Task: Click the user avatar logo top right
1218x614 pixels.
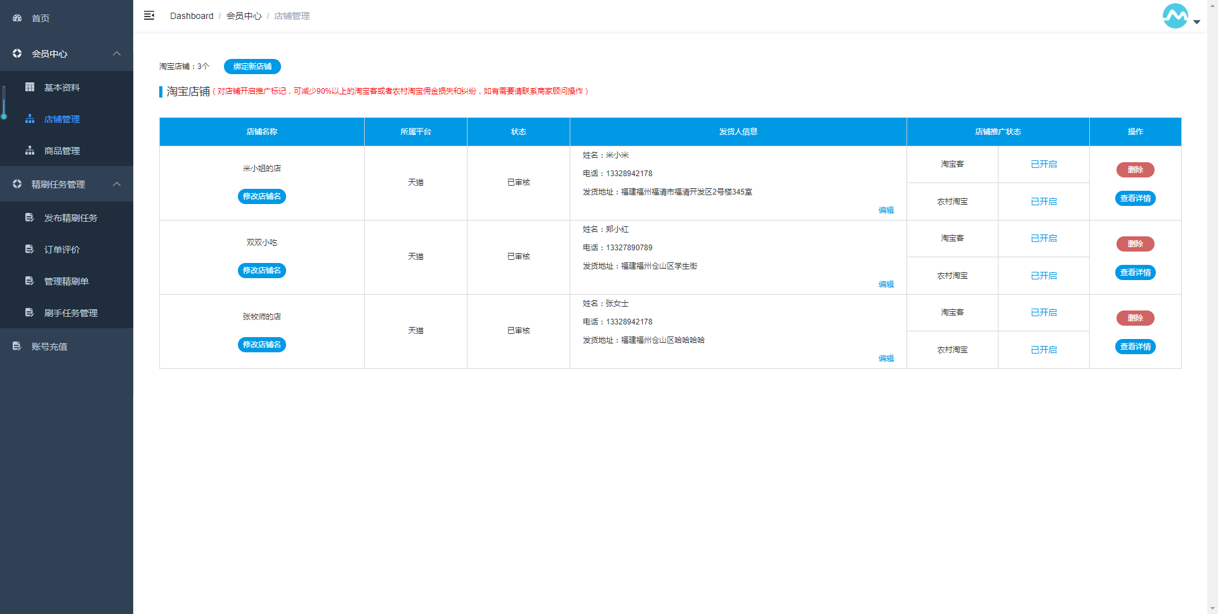Action: coord(1175,16)
